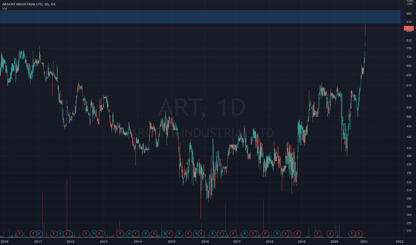The image size is (416, 245).
Task: Click the 770 price axis label
Action: click(x=409, y=49)
